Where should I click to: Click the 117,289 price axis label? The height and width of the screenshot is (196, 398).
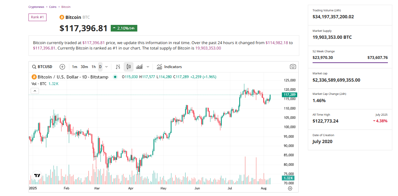click(289, 94)
